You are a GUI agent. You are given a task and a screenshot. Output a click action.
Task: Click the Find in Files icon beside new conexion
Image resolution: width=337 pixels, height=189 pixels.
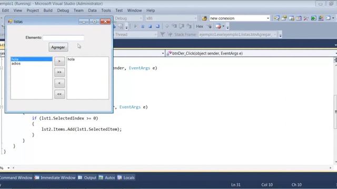click(204, 18)
